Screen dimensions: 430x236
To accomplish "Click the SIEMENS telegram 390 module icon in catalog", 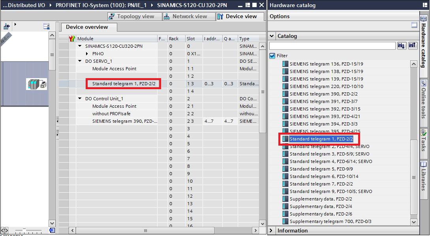I will (x=285, y=94).
